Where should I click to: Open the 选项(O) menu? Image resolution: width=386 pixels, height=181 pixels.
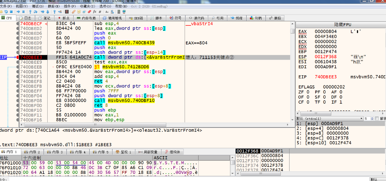106,6
